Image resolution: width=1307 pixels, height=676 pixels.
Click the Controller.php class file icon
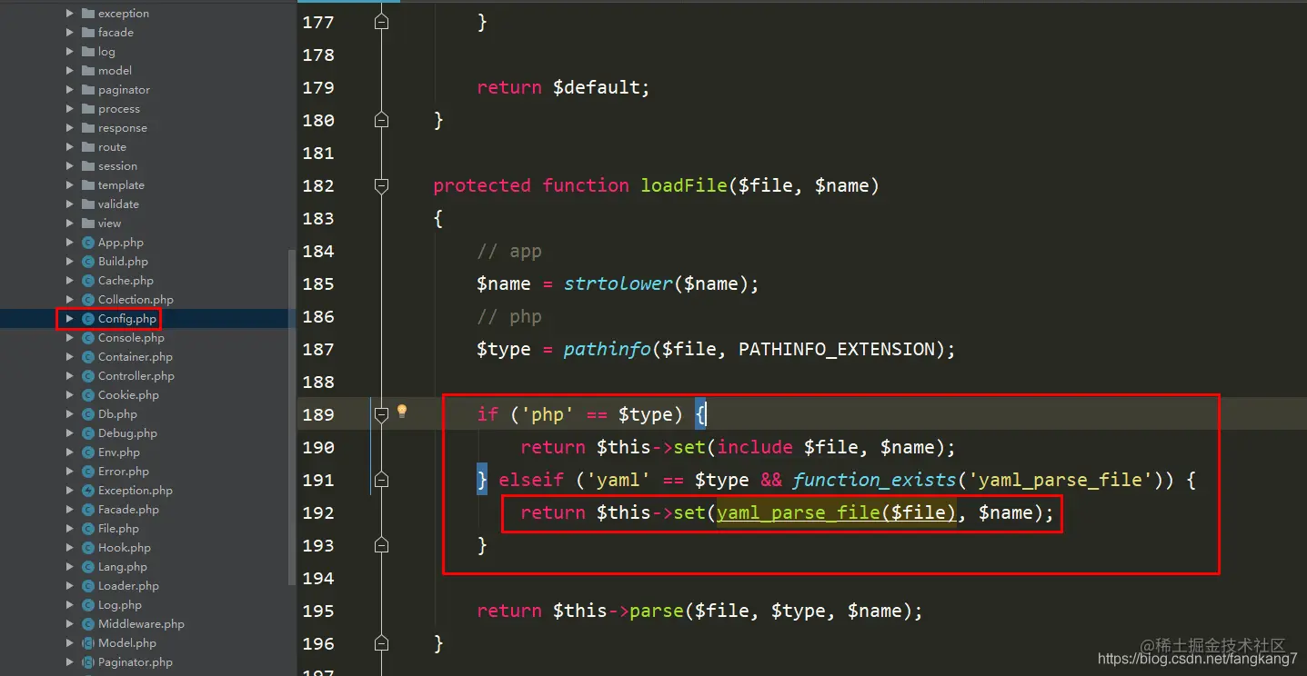coord(88,376)
